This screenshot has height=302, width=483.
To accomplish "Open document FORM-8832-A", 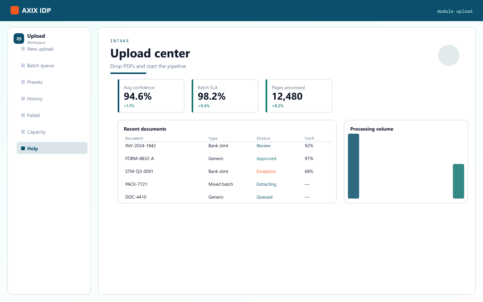I will click(x=140, y=159).
